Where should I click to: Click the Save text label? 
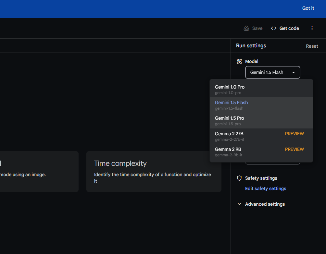pos(257,28)
